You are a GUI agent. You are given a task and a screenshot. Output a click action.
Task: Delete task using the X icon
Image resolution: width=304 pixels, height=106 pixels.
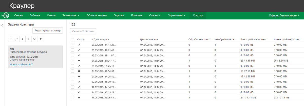[34, 39]
